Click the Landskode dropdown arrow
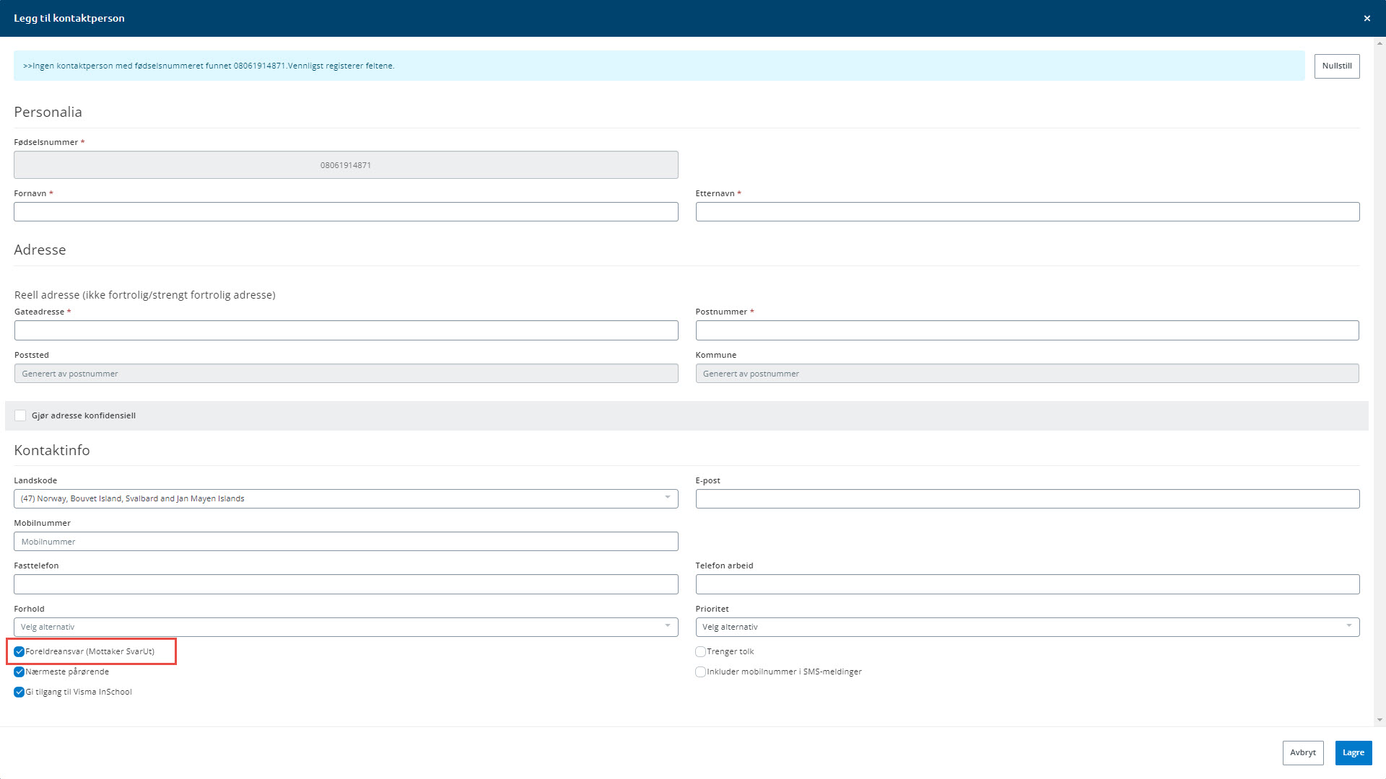This screenshot has width=1386, height=779. 668,498
